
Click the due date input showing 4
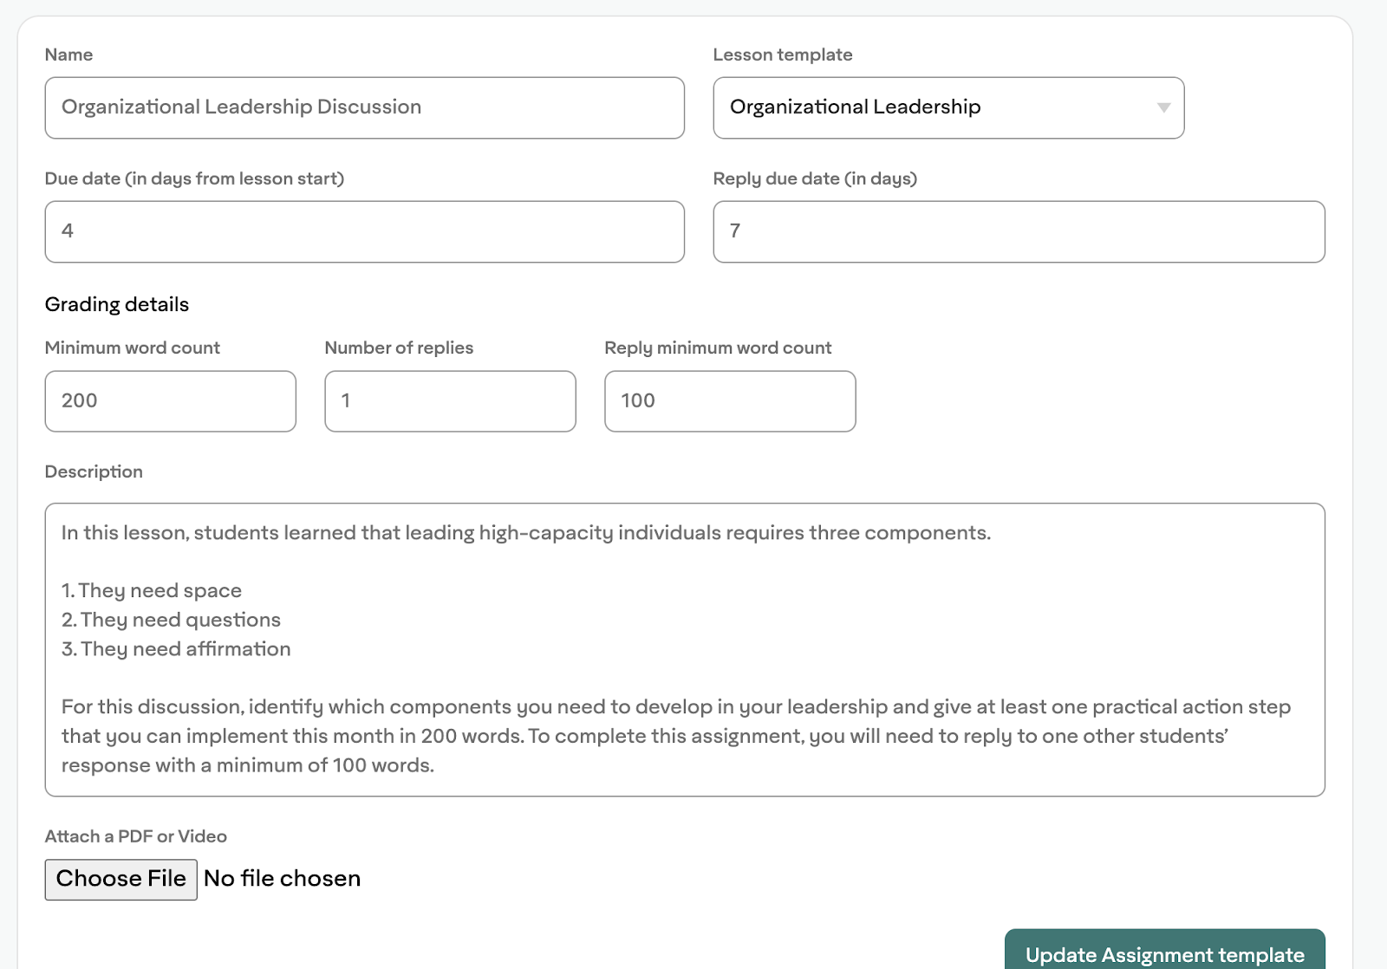pos(364,231)
